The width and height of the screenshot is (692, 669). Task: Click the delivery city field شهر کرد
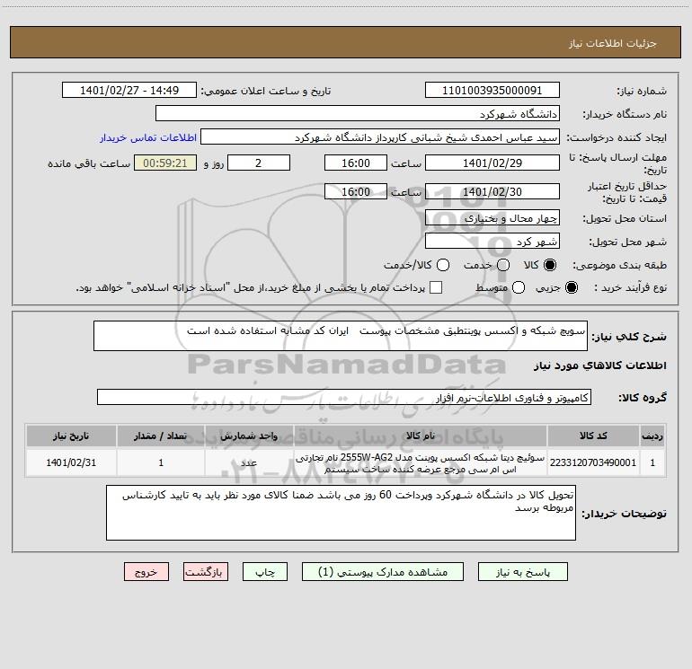492,242
